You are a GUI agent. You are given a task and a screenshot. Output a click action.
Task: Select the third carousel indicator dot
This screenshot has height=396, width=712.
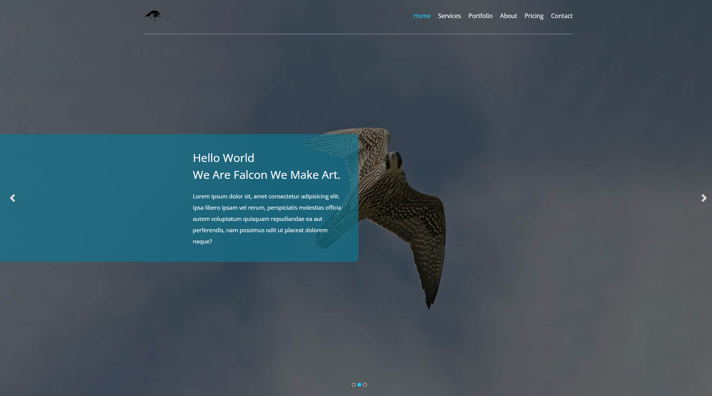coord(365,385)
